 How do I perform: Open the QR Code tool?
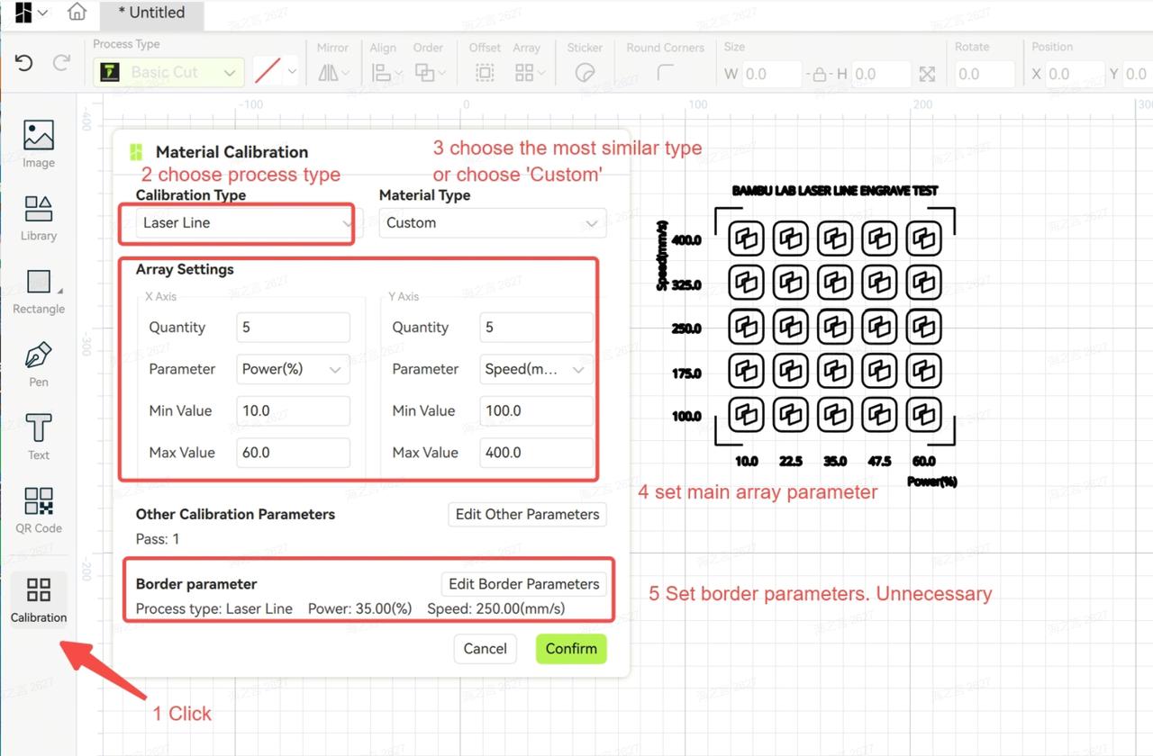click(x=39, y=508)
